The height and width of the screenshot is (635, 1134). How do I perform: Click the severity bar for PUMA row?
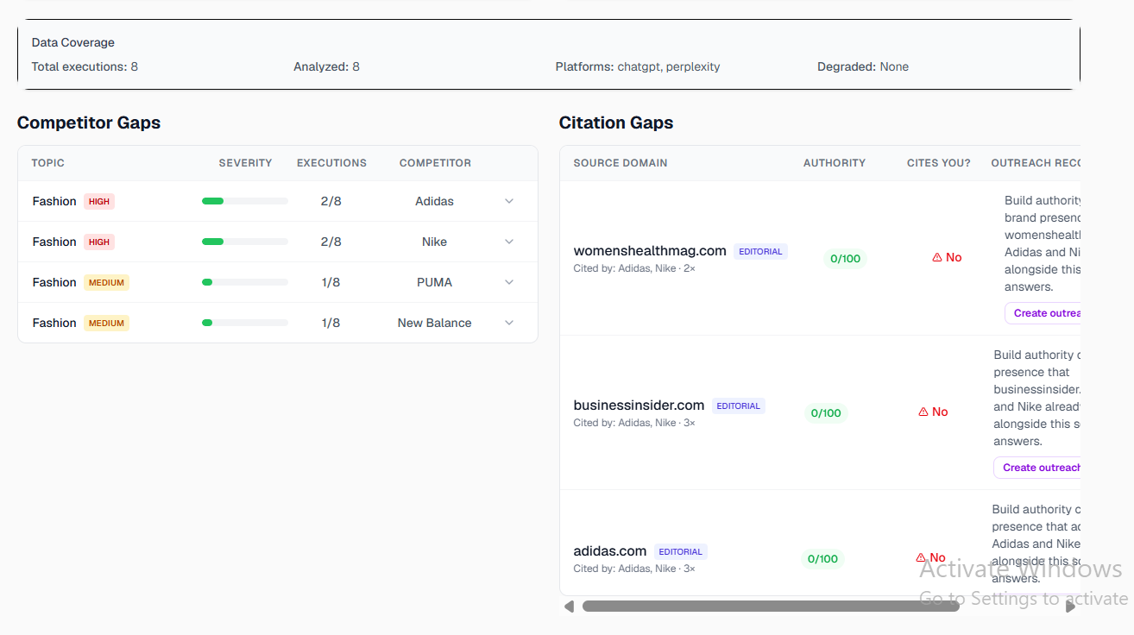[x=245, y=282]
